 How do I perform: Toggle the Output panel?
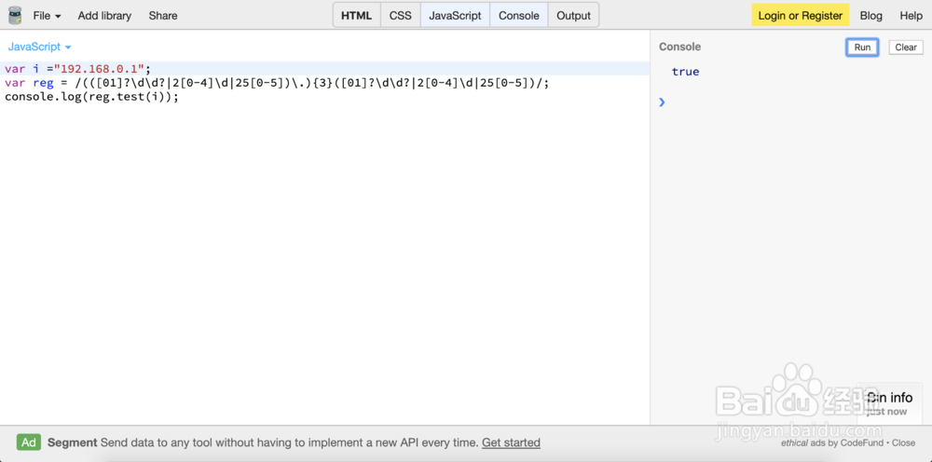573,16
